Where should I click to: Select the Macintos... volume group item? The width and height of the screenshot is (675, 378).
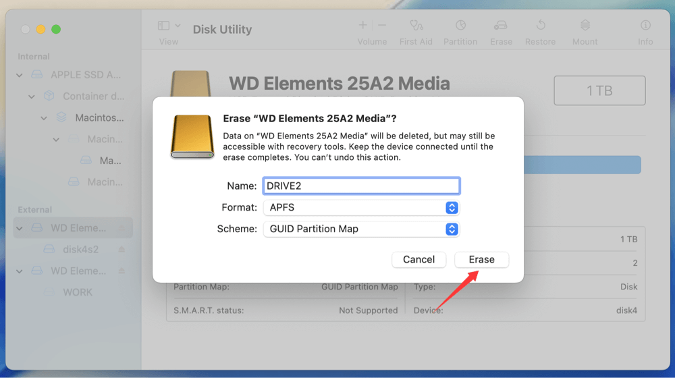[x=99, y=117]
